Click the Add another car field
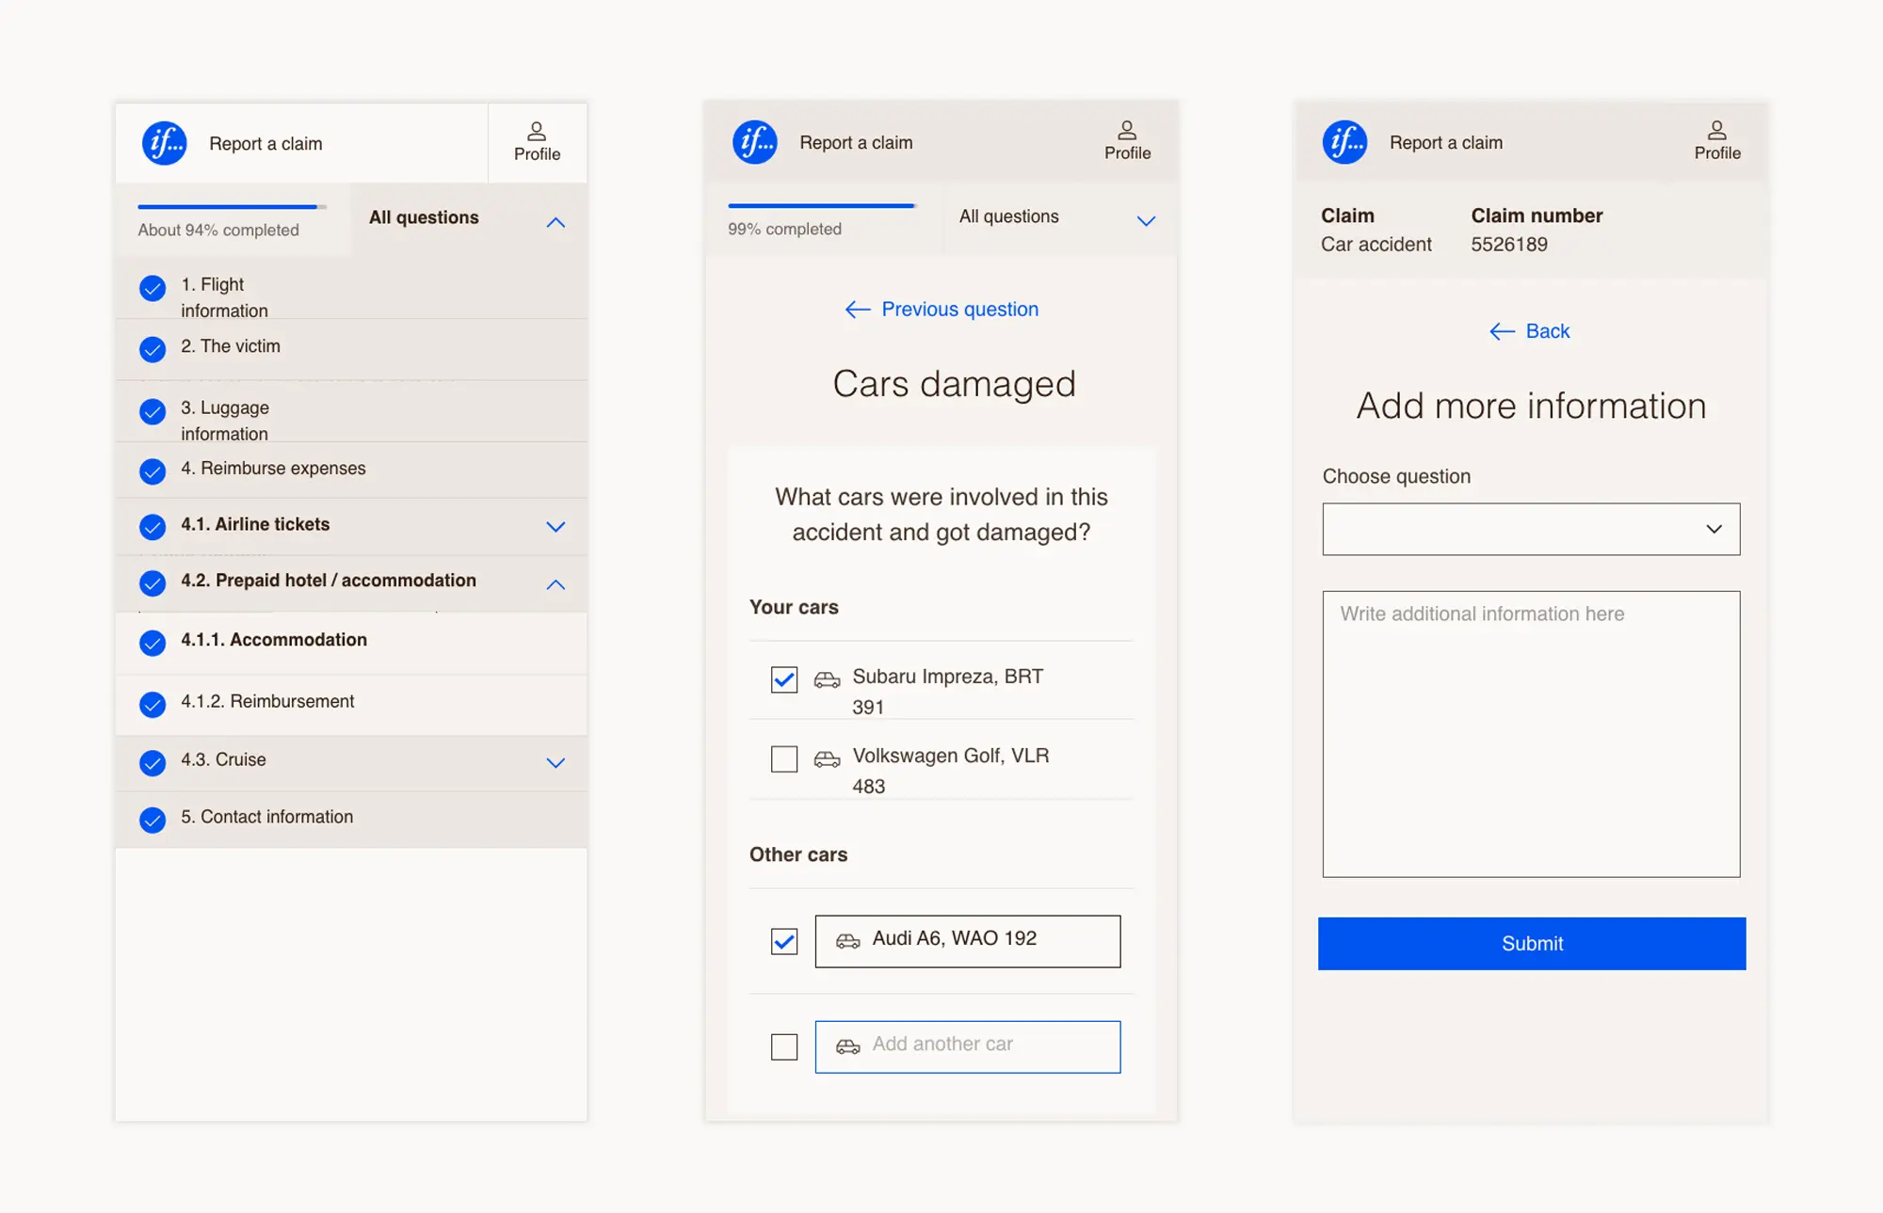The image size is (1883, 1213). [x=968, y=1046]
